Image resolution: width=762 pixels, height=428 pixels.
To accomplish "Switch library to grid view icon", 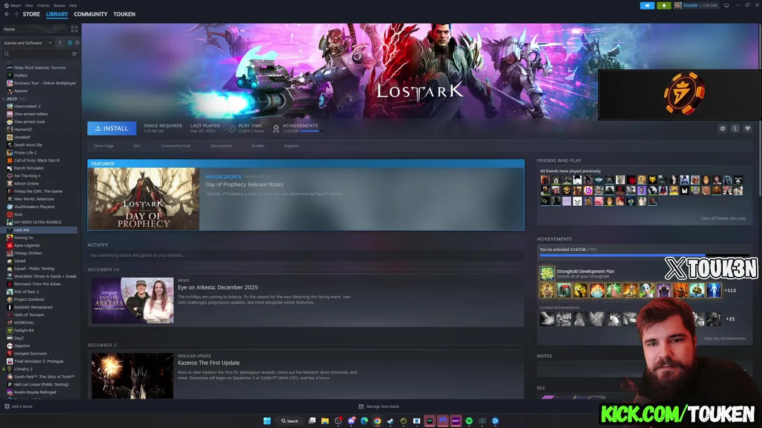I will pos(74,29).
